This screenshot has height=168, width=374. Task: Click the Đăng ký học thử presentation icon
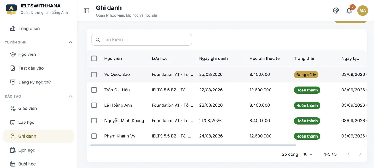click(x=13, y=82)
